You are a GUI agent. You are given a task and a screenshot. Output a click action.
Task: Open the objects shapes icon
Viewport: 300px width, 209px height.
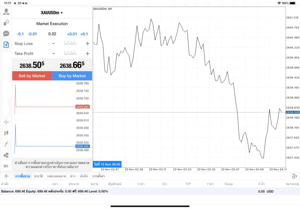coord(6,155)
